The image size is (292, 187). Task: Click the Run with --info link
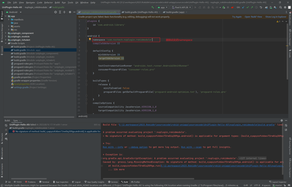[113, 147]
